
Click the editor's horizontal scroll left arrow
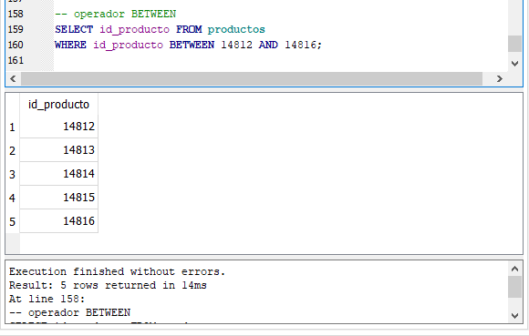tap(13, 79)
